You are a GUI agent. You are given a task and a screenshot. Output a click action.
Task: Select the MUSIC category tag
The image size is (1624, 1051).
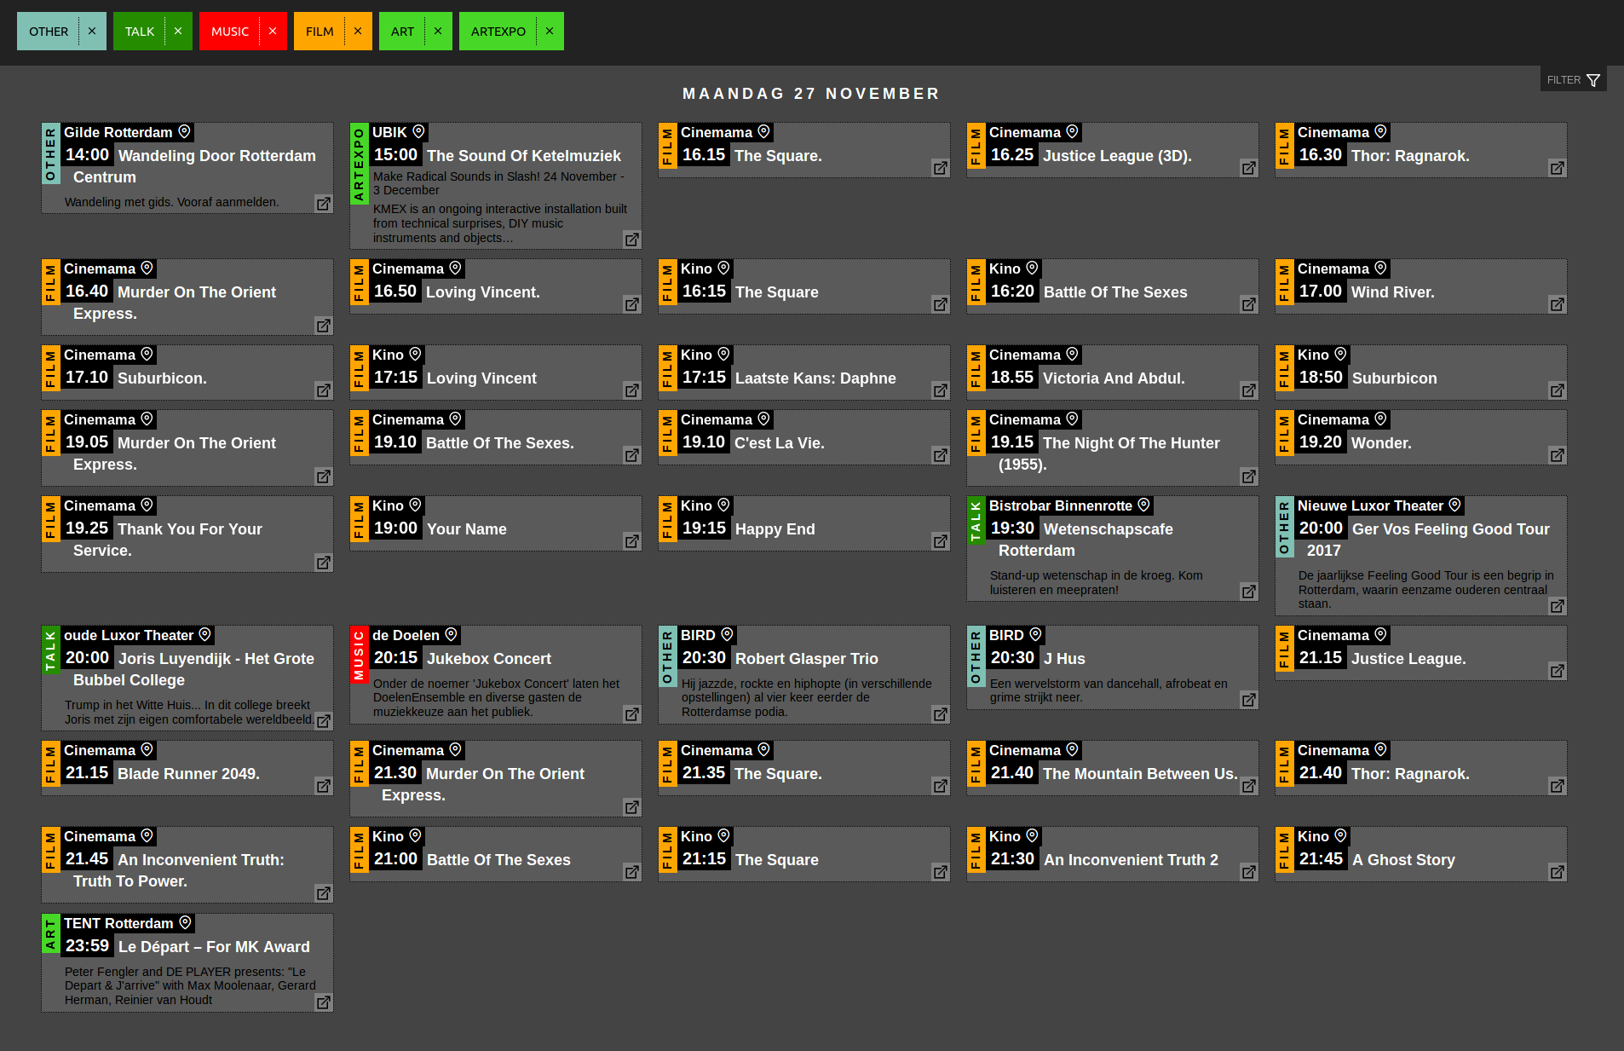coord(230,32)
